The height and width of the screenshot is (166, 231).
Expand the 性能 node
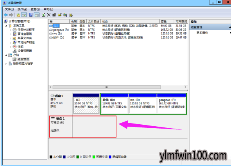[x=11, y=47]
